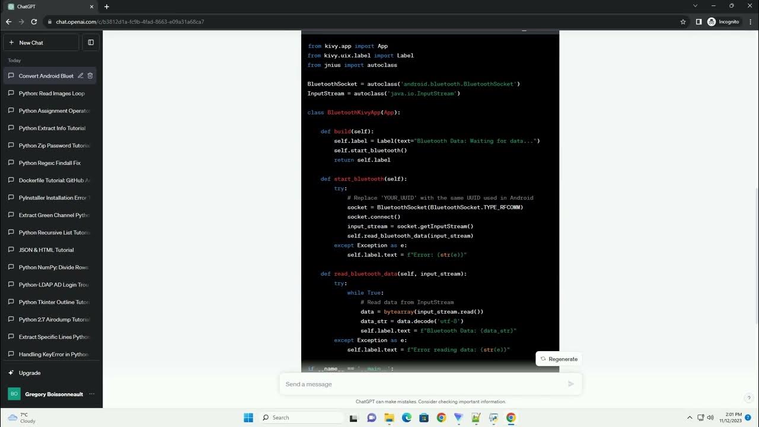The height and width of the screenshot is (427, 759).
Task: Open the help question mark button
Action: [x=749, y=398]
